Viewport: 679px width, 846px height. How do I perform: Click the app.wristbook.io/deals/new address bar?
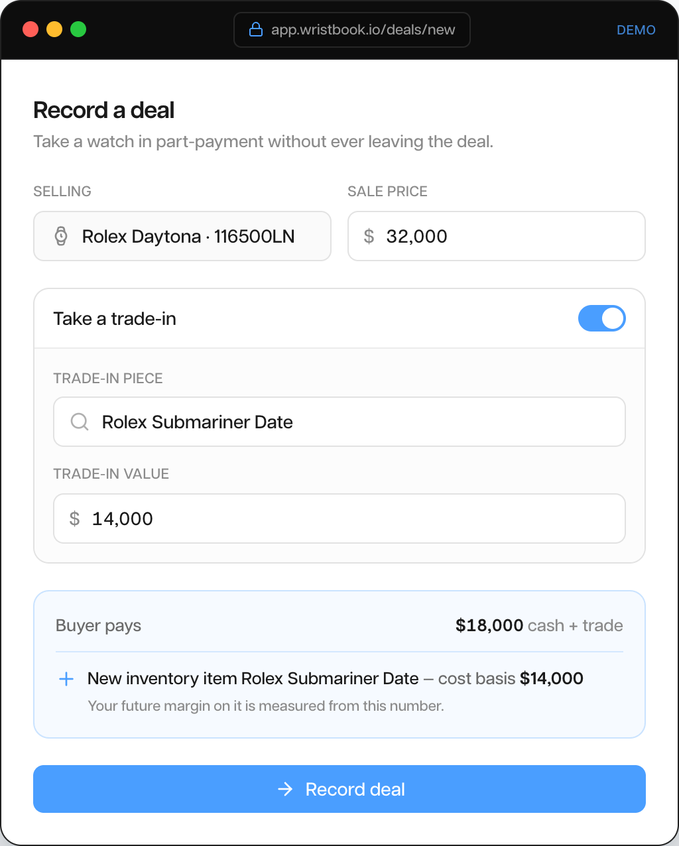(352, 30)
